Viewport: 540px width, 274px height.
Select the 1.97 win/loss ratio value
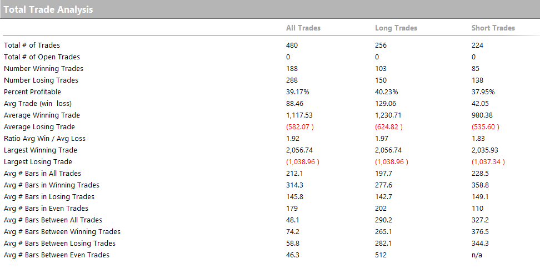click(382, 139)
